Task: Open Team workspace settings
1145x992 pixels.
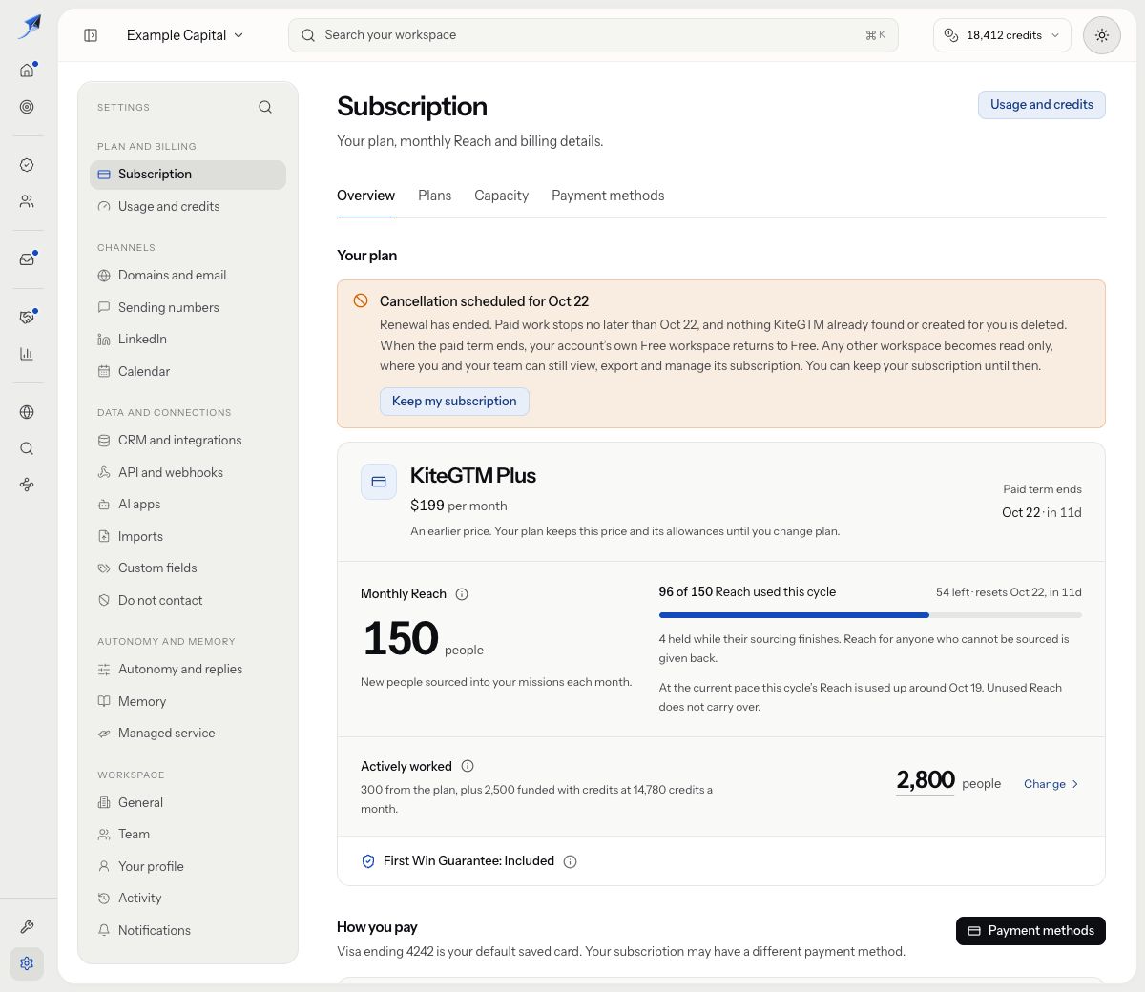Action: [188, 835]
